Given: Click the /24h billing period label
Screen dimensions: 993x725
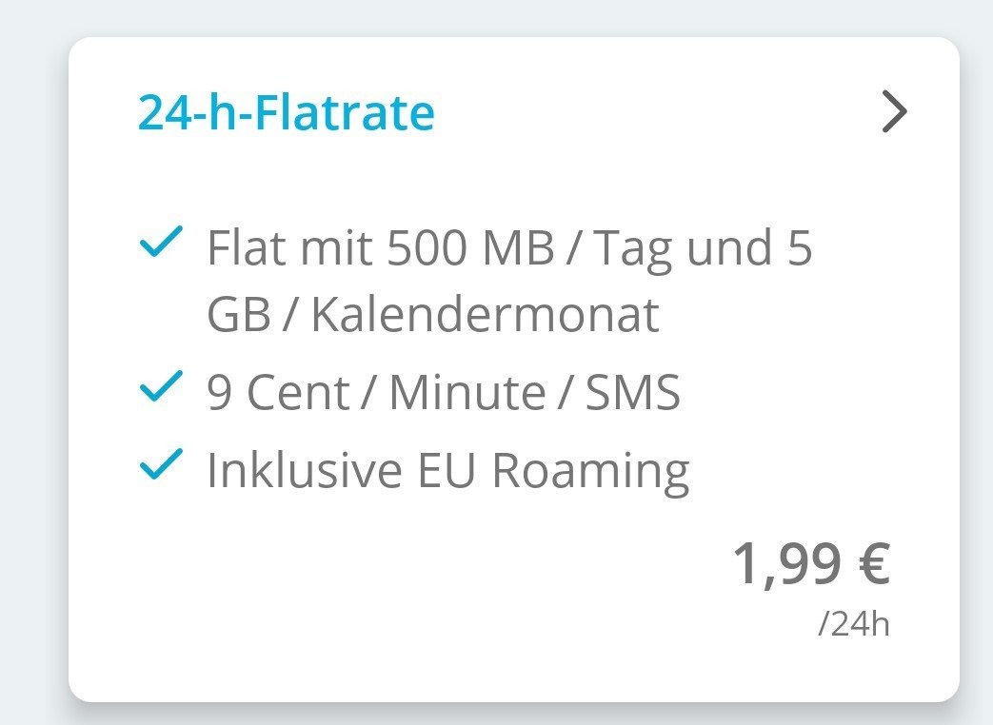Looking at the screenshot, I should (x=853, y=625).
